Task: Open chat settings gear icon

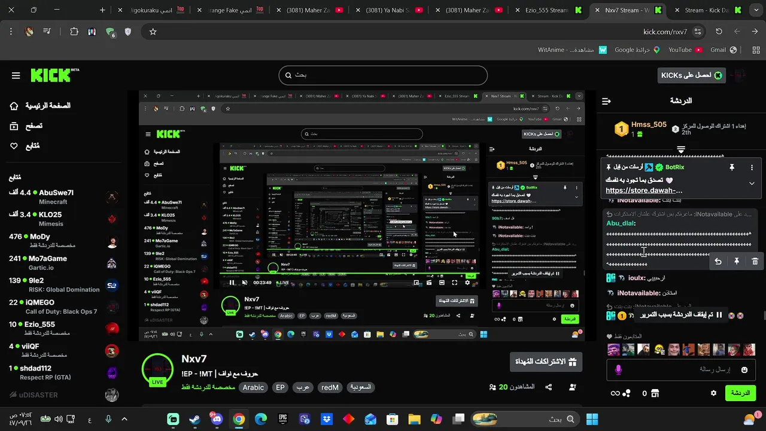Action: (x=713, y=393)
